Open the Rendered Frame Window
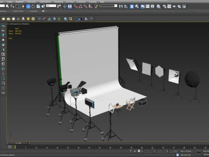The height and width of the screenshot is (157, 209). pos(169,6)
